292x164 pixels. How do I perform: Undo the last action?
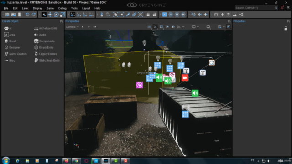coord(27,15)
